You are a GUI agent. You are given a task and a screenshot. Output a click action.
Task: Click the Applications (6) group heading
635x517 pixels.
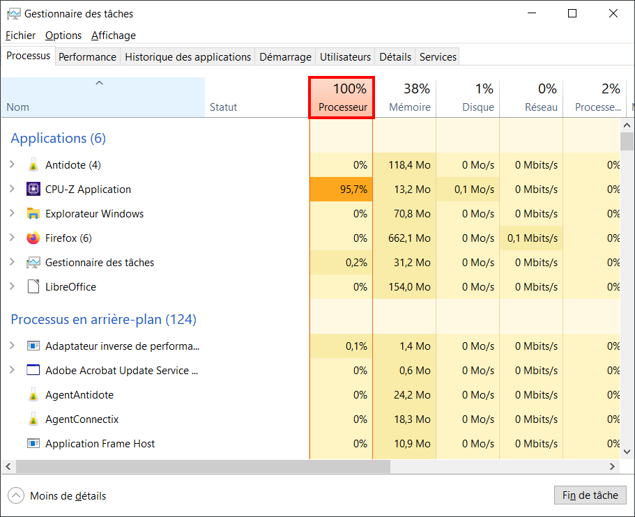[x=59, y=138]
